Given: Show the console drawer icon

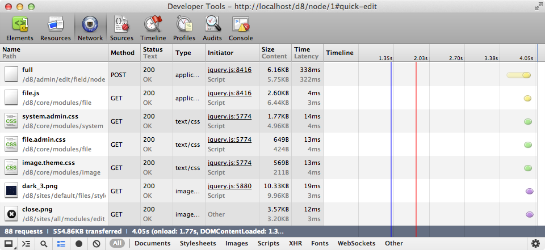Looking at the screenshot, I should tap(26, 243).
